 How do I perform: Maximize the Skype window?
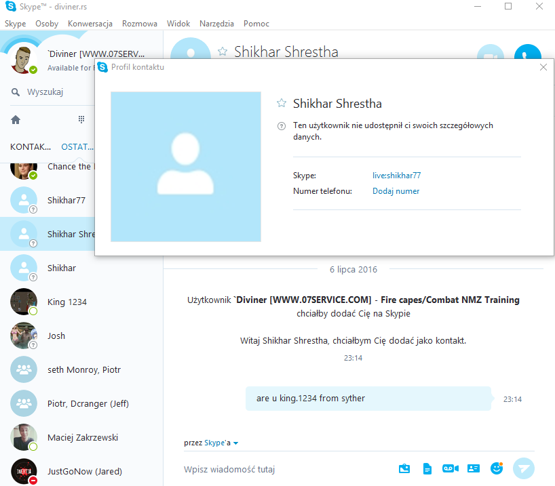[x=508, y=6]
